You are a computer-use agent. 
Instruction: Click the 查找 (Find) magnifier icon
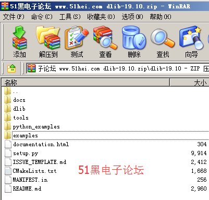click(x=163, y=38)
